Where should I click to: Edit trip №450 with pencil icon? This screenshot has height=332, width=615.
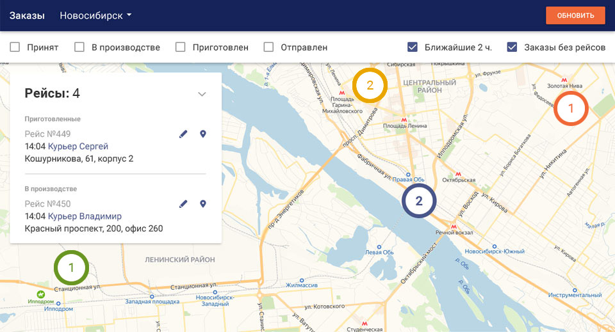183,204
